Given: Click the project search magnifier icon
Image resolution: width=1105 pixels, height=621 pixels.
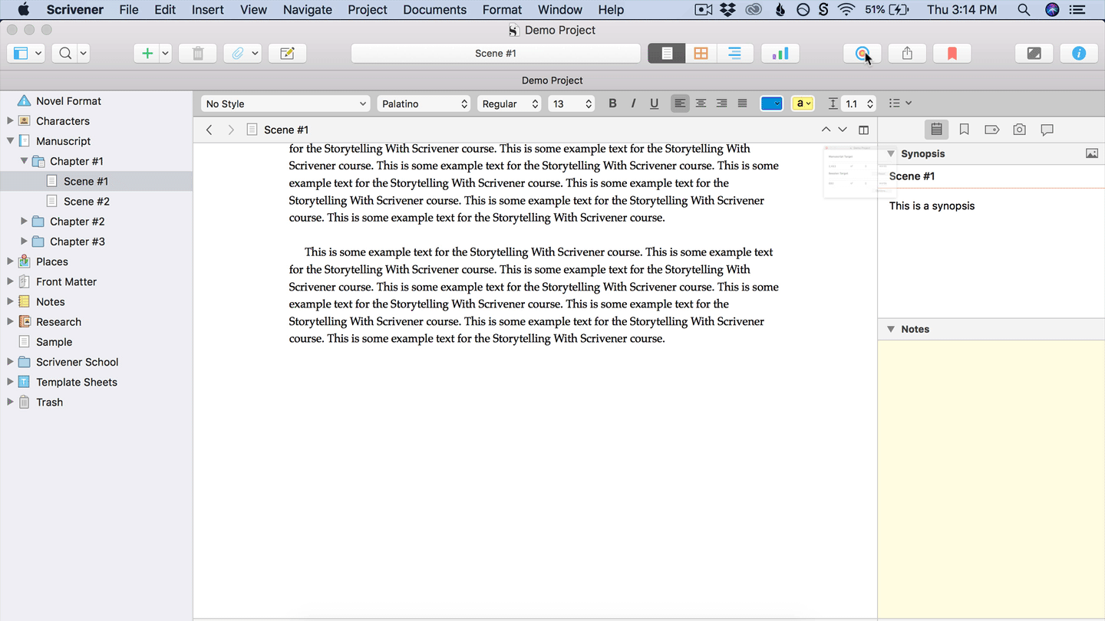Looking at the screenshot, I should (x=66, y=54).
